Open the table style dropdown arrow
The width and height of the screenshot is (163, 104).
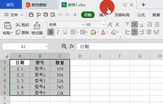87,32
